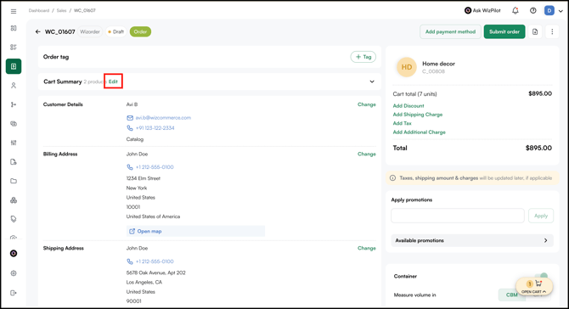569x309 pixels.
Task: Click the Add Discount link
Action: pyautogui.click(x=408, y=106)
